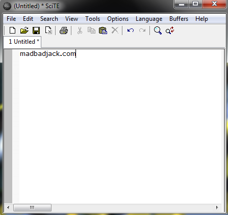Delete selection with the X icon
Image resolution: width=228 pixels, height=215 pixels.
[115, 30]
